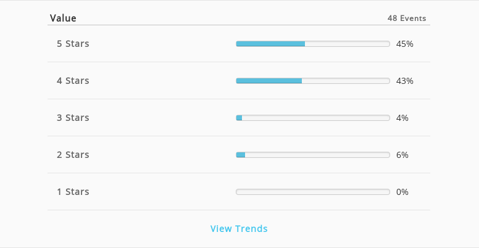Click the 5 Stars row label
The height and width of the screenshot is (248, 479).
click(73, 44)
